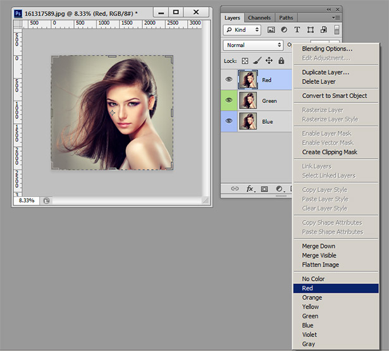Click the smart object filter icon

pyautogui.click(x=324, y=30)
